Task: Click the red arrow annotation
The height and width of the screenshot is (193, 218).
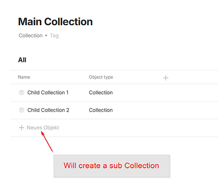Action: pyautogui.click(x=47, y=142)
